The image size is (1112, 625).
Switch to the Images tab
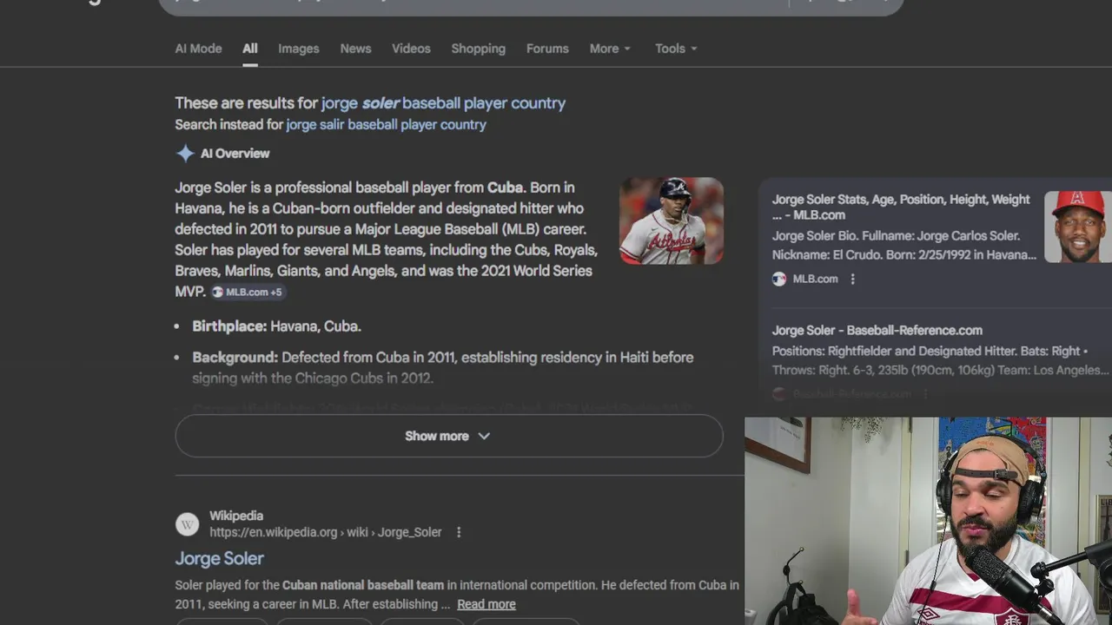pyautogui.click(x=299, y=49)
